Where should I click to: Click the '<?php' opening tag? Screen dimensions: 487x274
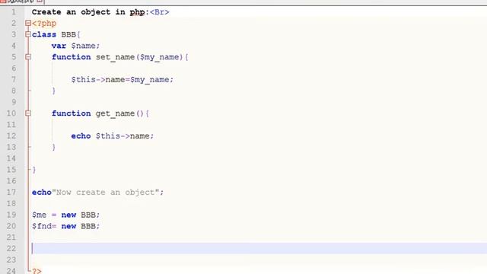[44, 24]
